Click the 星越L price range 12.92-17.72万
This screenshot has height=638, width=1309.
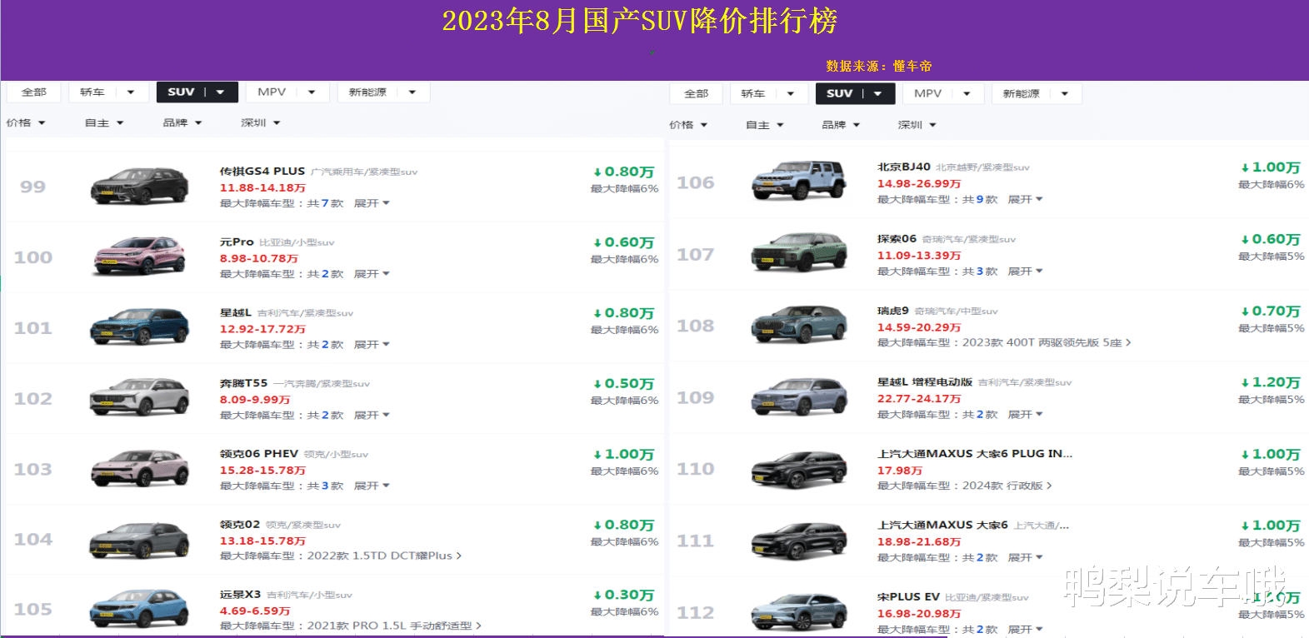click(262, 329)
